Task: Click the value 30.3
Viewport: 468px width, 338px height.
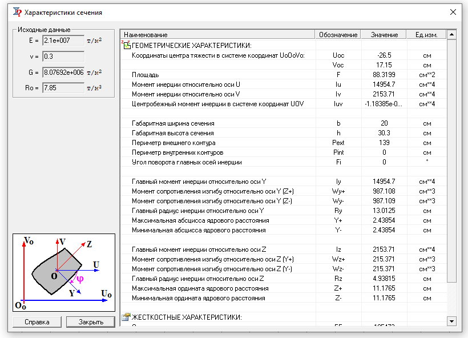Action: tap(384, 133)
